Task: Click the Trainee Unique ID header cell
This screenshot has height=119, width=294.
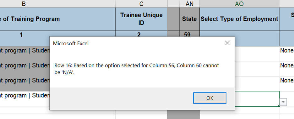Action: pos(141,19)
